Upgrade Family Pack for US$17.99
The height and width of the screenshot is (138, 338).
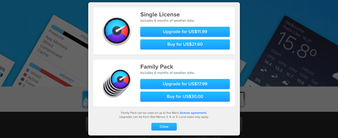[x=185, y=84]
